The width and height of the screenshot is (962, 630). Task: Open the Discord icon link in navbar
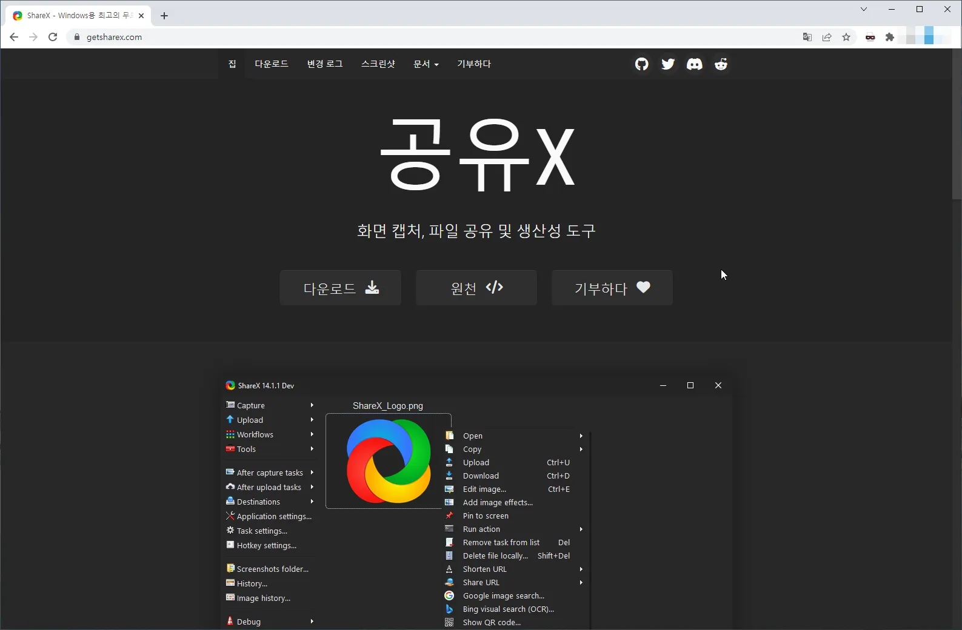pos(695,64)
